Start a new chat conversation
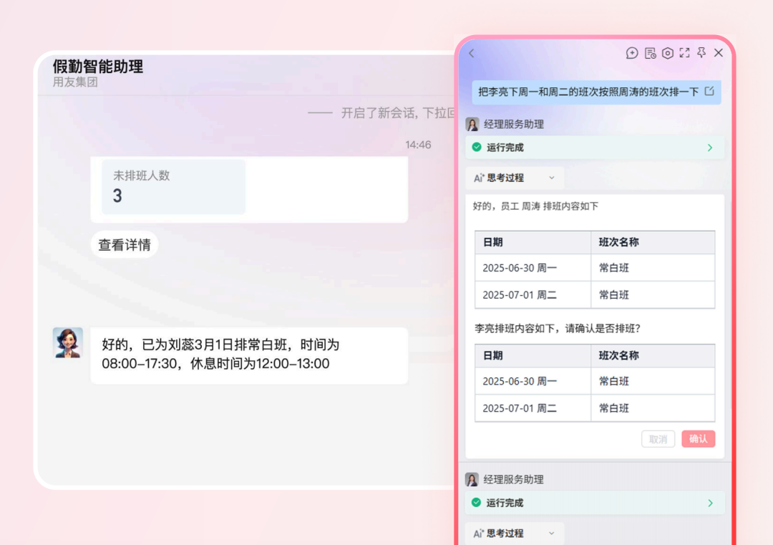773x545 pixels. point(632,53)
